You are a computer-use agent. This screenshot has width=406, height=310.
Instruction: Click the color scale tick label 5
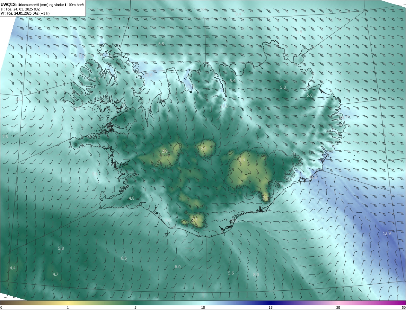pyautogui.click(x=135, y=307)
